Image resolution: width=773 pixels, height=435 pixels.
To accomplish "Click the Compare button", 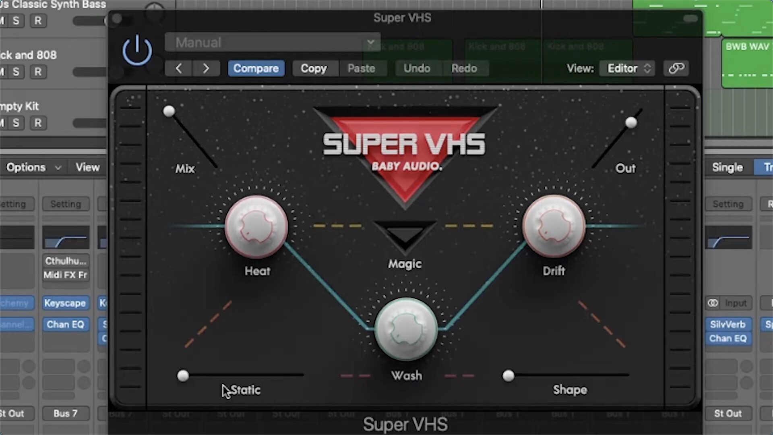I will [x=256, y=68].
